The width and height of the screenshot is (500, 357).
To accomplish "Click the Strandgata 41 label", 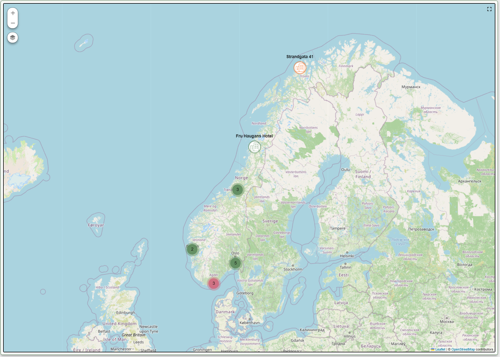I will coord(300,57).
